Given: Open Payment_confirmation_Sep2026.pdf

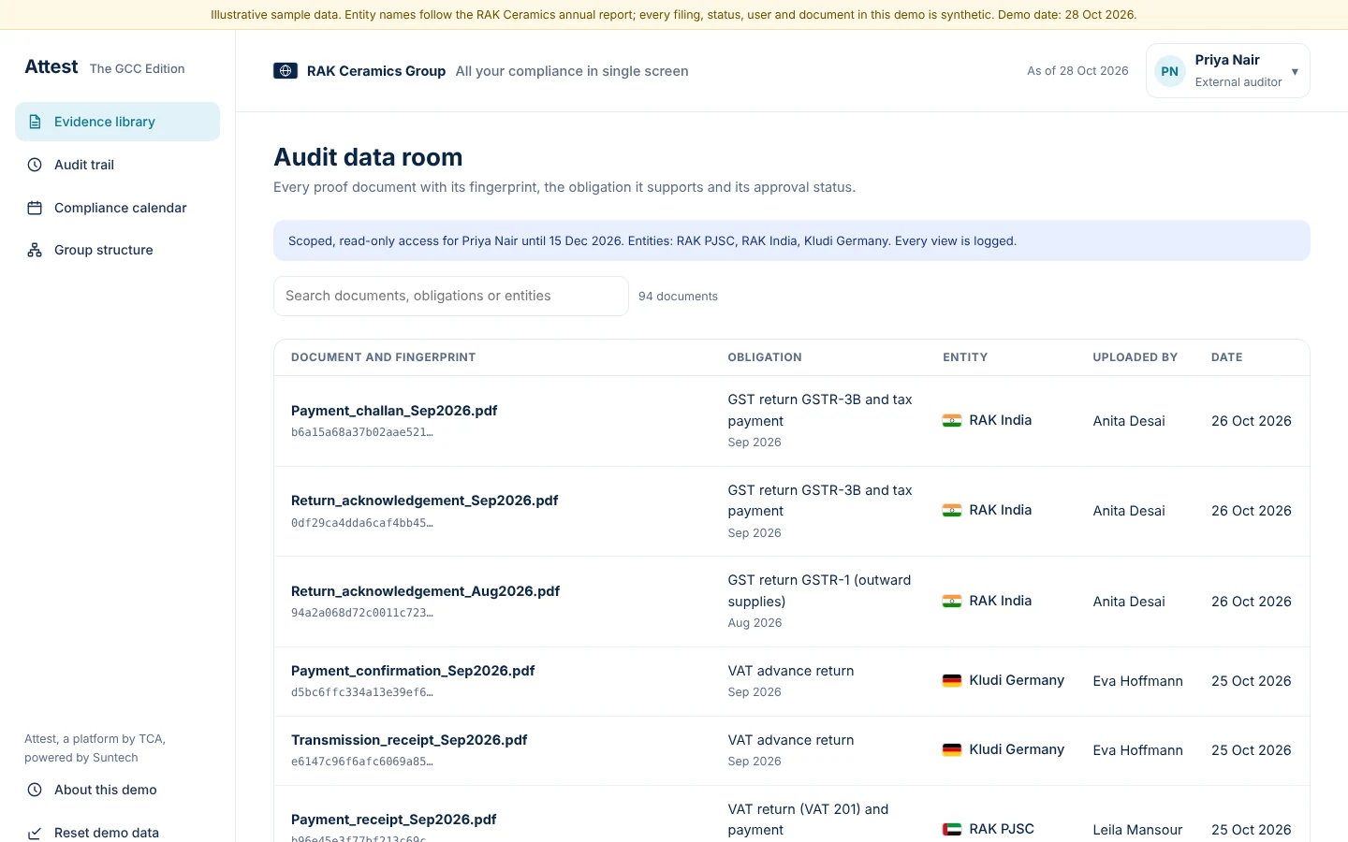Looking at the screenshot, I should [x=413, y=671].
